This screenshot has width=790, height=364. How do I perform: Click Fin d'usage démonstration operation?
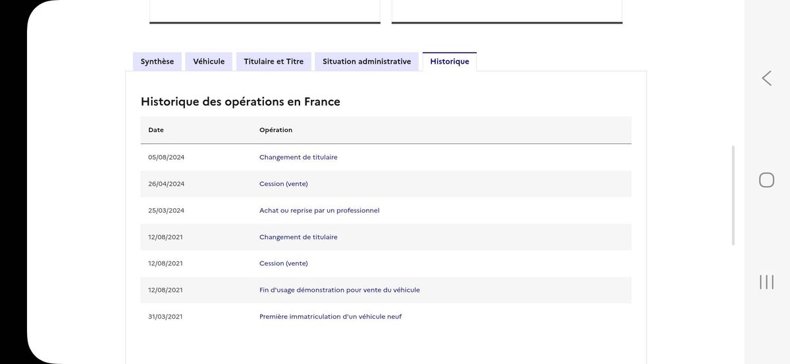[x=339, y=290]
